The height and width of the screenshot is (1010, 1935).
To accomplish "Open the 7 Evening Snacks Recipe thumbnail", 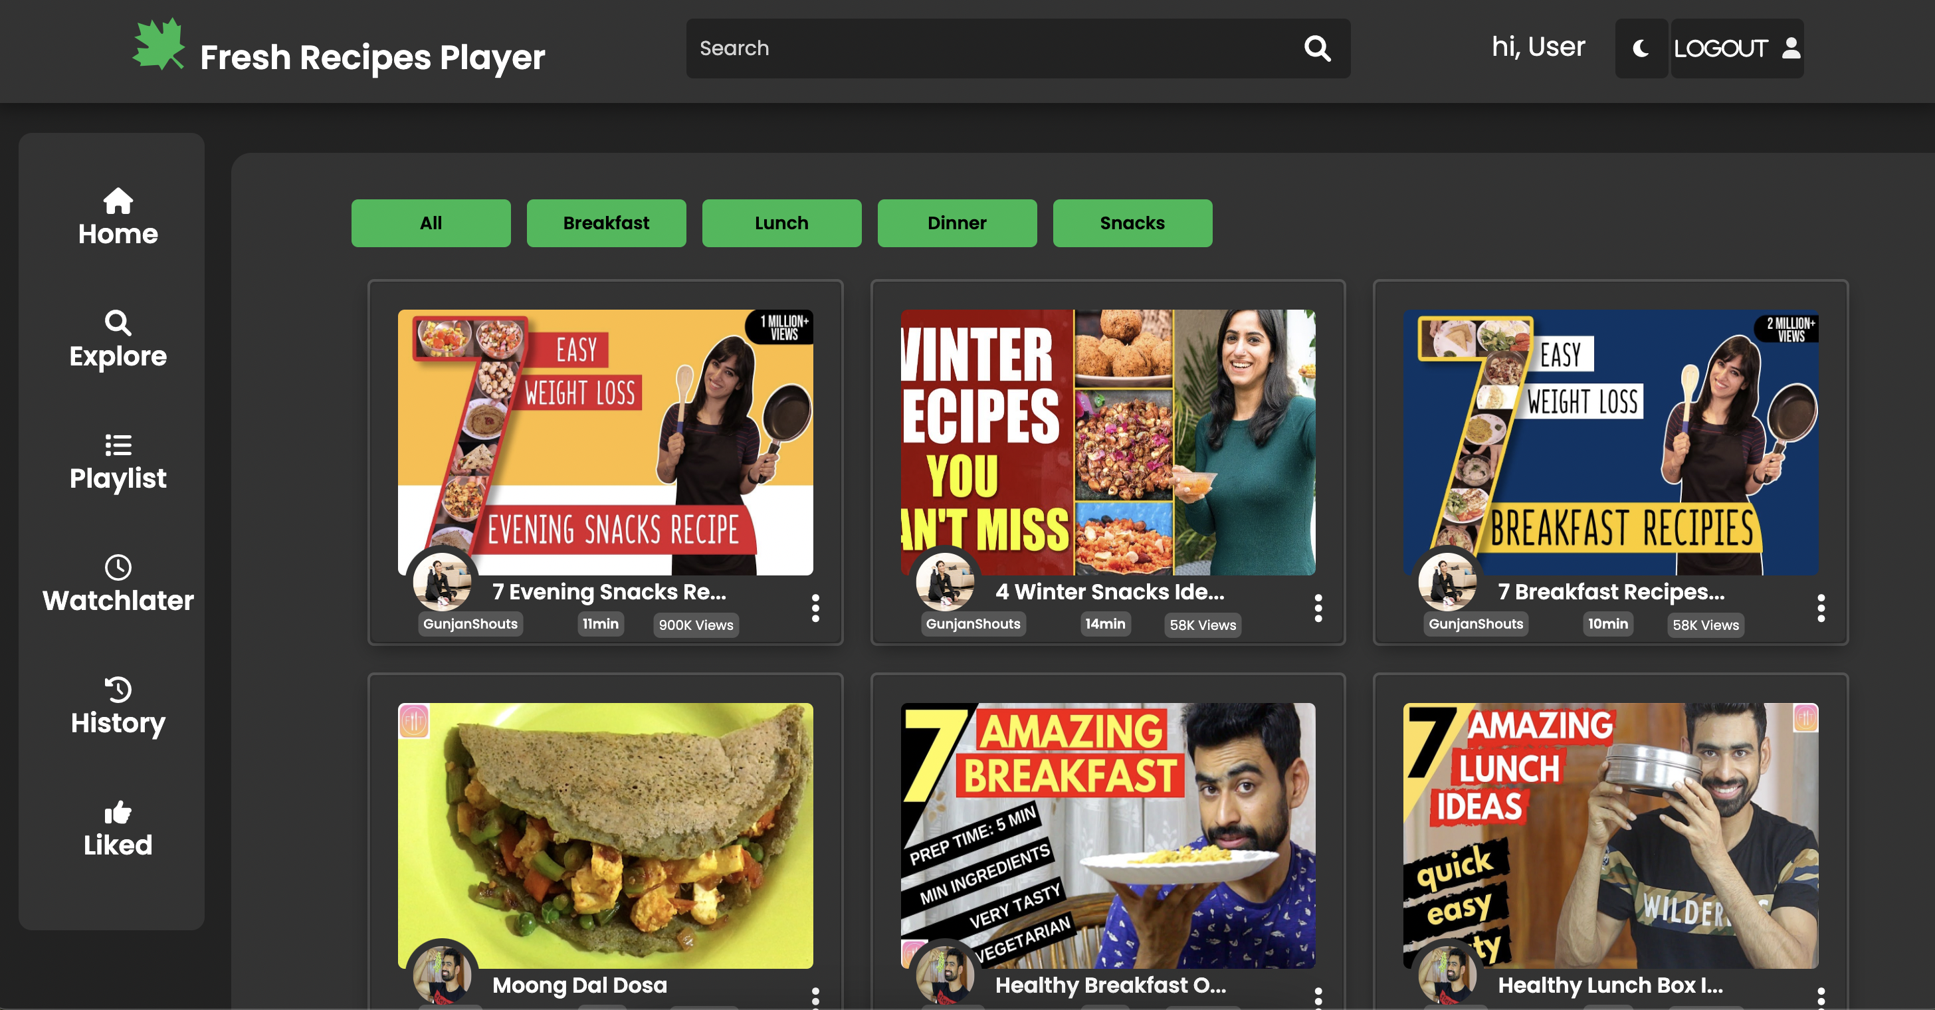I will [605, 443].
